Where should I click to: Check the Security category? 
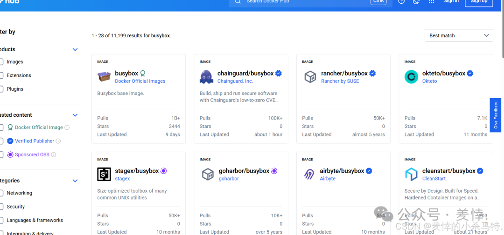click(x=1, y=207)
